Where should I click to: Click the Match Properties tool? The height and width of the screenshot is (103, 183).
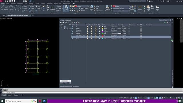tap(108, 8)
